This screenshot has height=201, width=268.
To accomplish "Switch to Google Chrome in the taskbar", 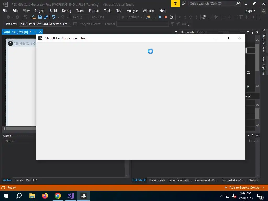I will pos(58,196).
